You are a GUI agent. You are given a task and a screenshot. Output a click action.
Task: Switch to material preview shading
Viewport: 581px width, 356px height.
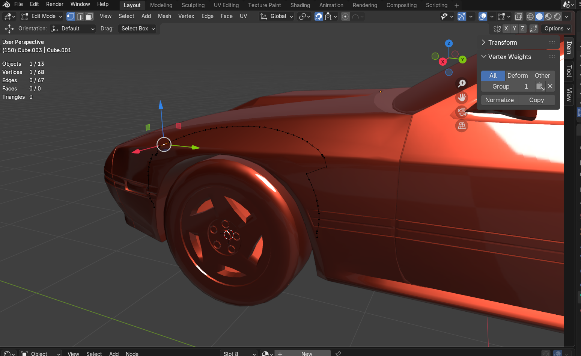(x=548, y=17)
